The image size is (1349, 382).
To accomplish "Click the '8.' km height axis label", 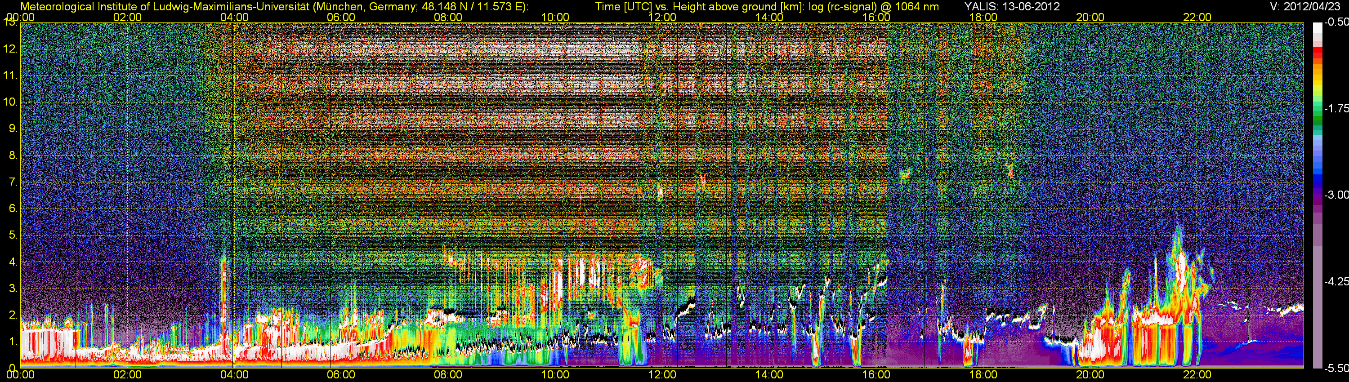I will coord(13,155).
